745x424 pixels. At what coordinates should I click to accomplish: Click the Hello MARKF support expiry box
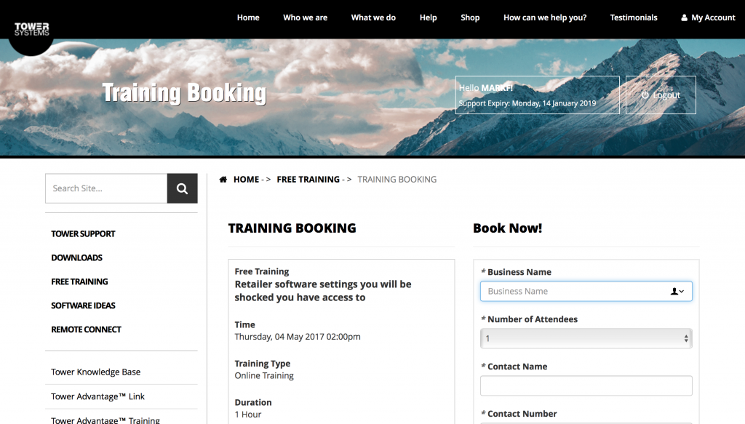(538, 95)
